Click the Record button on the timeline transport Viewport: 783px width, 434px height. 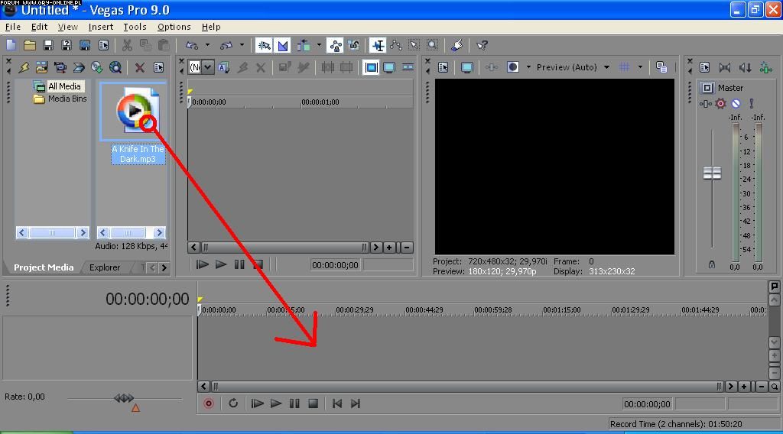(209, 403)
